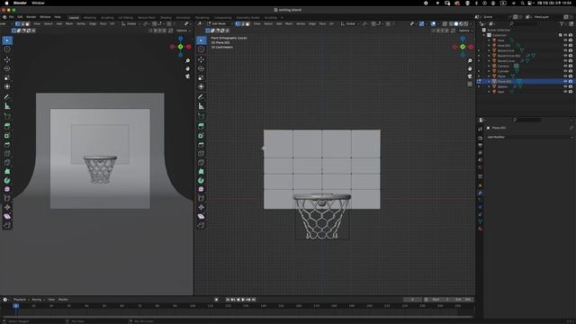
Task: Select the Move tool in left viewport toolbar
Action: (7, 59)
